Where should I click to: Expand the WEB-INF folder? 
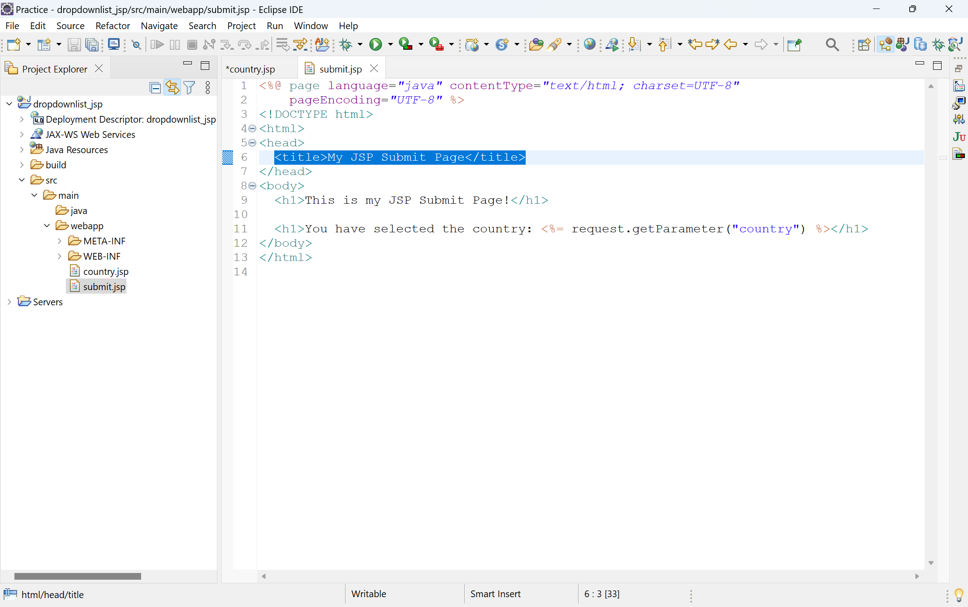pos(60,256)
